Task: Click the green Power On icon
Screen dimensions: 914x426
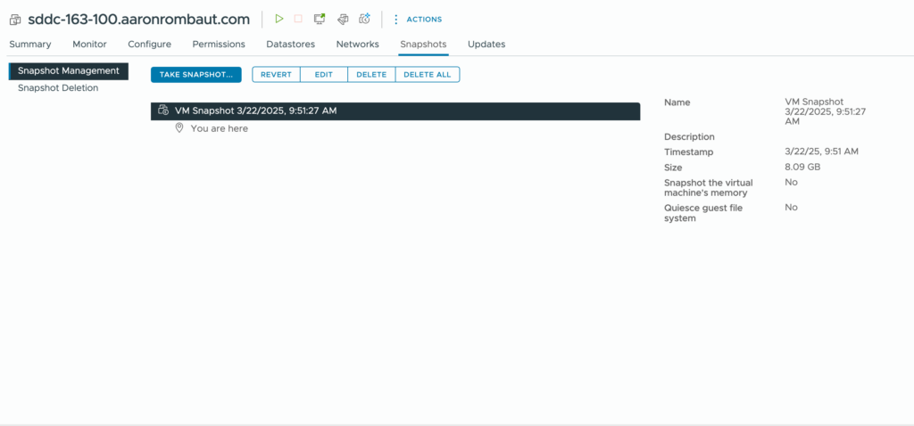Action: point(279,19)
